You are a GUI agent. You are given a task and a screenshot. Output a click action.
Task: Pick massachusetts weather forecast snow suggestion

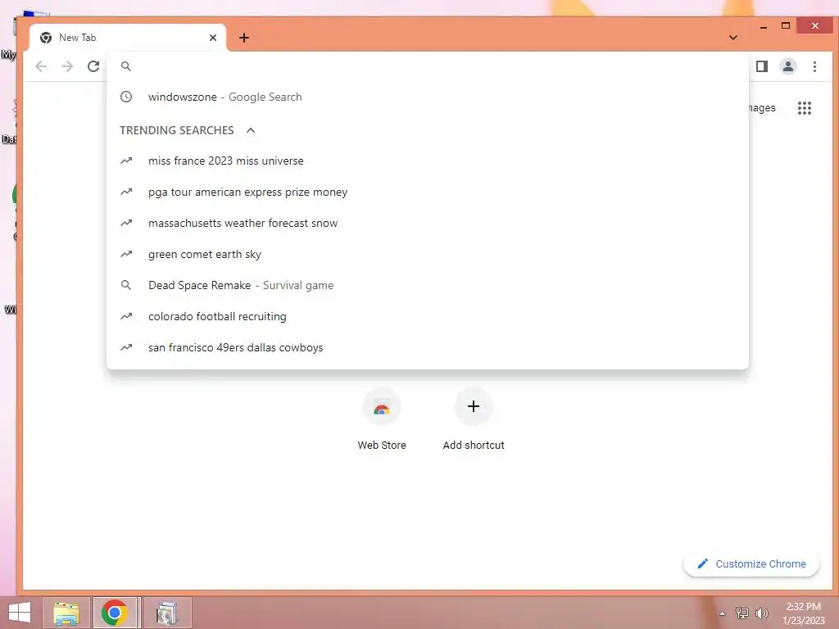click(427, 223)
